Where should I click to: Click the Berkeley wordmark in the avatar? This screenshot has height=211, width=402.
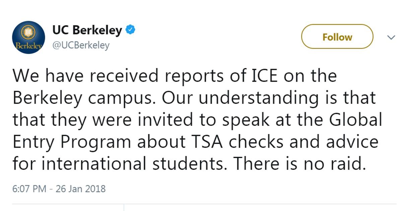coord(28,46)
